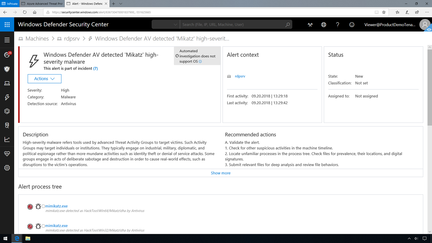Image resolution: width=432 pixels, height=243 pixels.
Task: Expand the hamburger navigation menu
Action: coord(7,40)
